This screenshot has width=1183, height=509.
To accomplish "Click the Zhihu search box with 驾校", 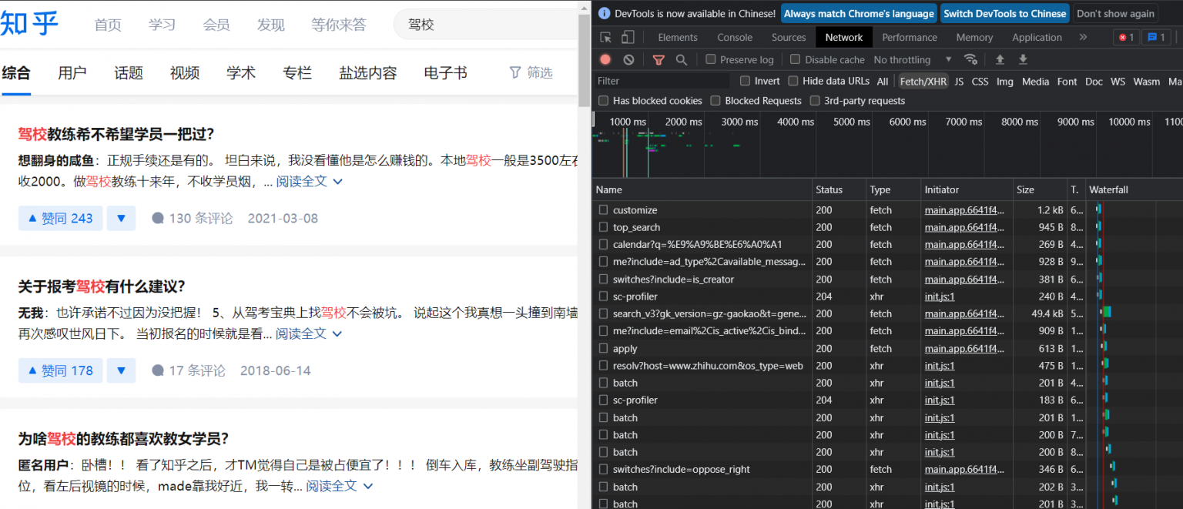I will (485, 25).
